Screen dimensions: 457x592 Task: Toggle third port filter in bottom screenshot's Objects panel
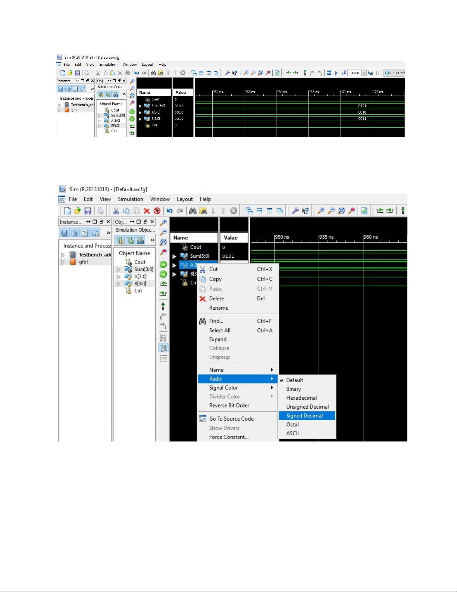[x=140, y=240]
